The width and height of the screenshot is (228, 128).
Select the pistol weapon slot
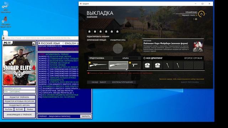click(x=135, y=65)
